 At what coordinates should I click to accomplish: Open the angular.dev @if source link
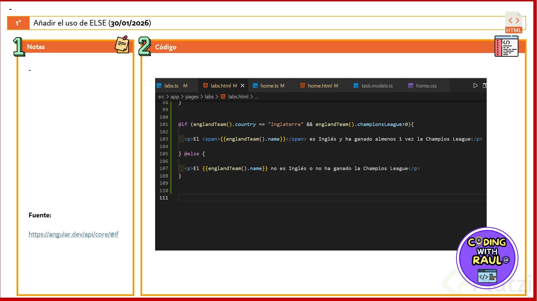click(73, 234)
